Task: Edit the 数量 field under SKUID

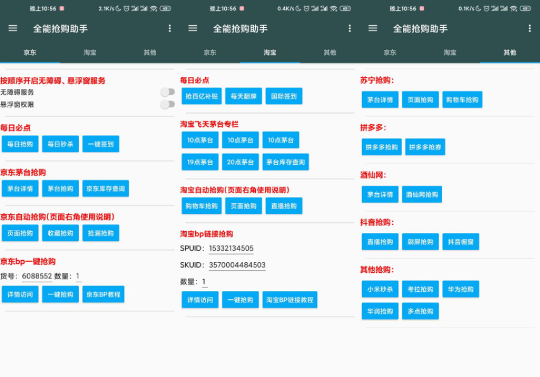Action: tap(204, 282)
